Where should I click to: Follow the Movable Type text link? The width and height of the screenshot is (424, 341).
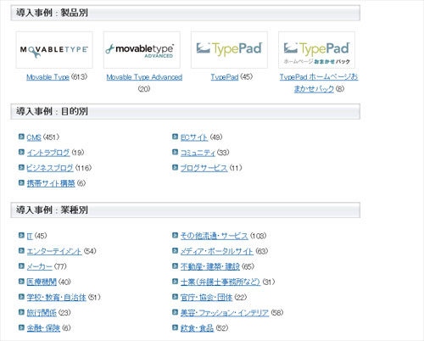[47, 77]
